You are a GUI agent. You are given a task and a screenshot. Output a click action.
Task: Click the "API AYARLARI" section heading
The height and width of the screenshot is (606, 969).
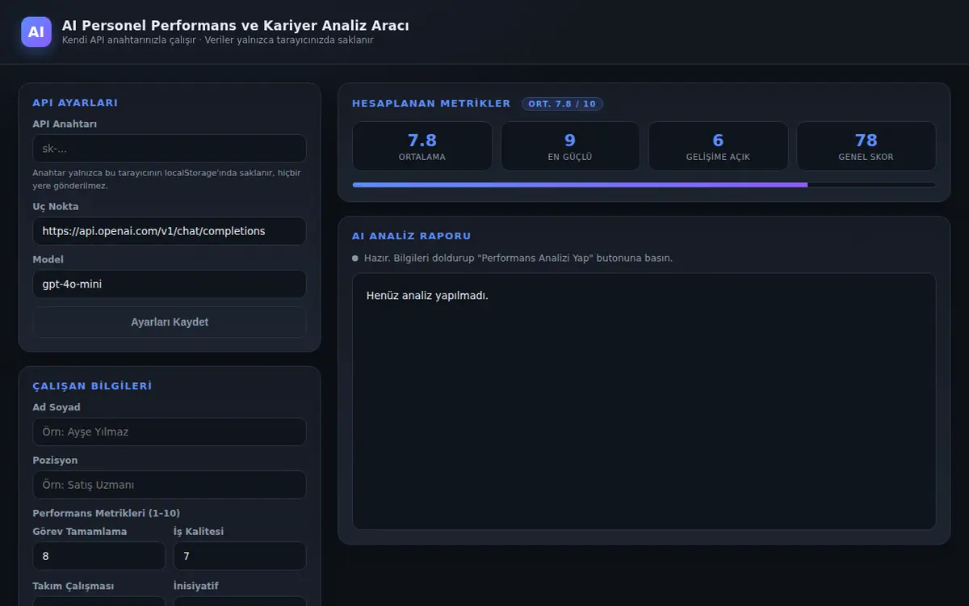75,103
